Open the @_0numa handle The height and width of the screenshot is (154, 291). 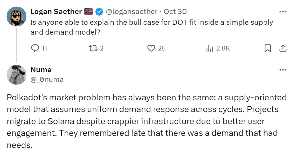(47, 80)
